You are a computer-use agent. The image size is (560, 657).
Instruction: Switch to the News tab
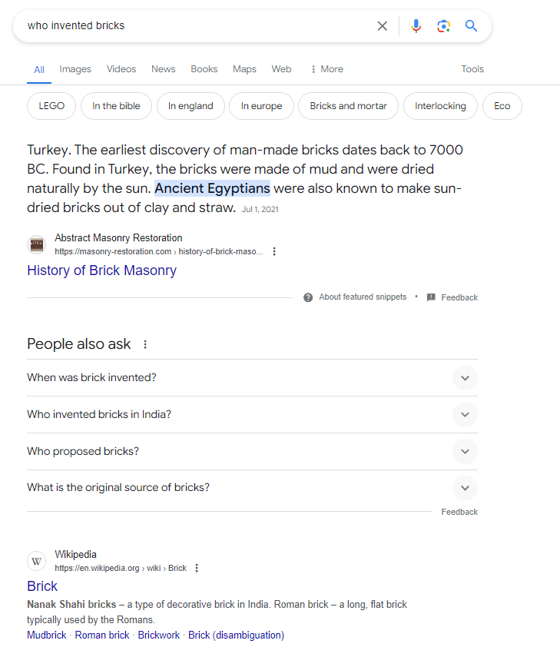click(164, 69)
